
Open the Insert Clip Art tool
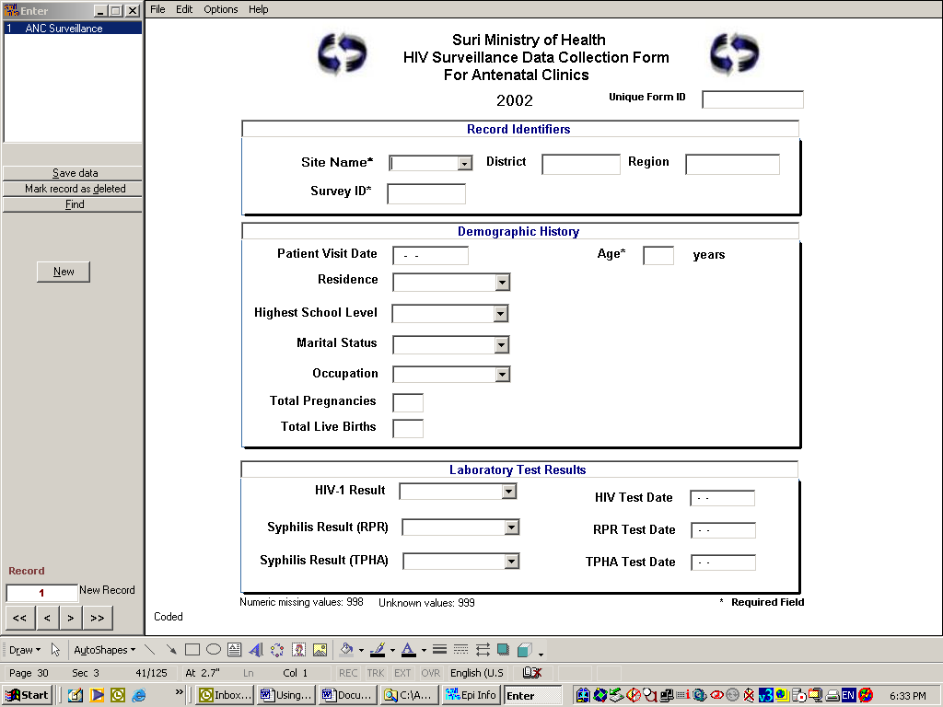(298, 649)
